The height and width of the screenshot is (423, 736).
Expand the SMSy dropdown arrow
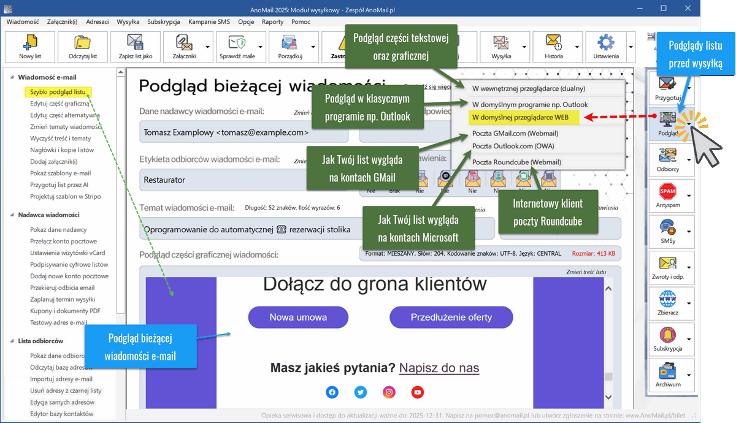[689, 231]
